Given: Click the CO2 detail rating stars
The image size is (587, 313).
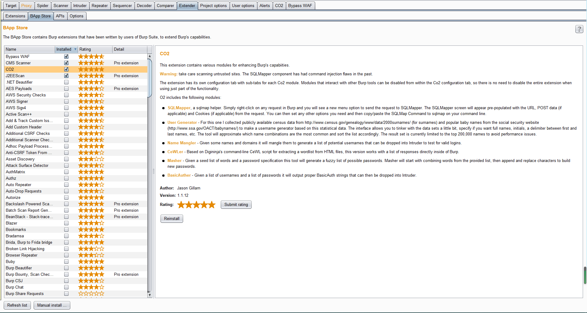Looking at the screenshot, I should click(197, 205).
